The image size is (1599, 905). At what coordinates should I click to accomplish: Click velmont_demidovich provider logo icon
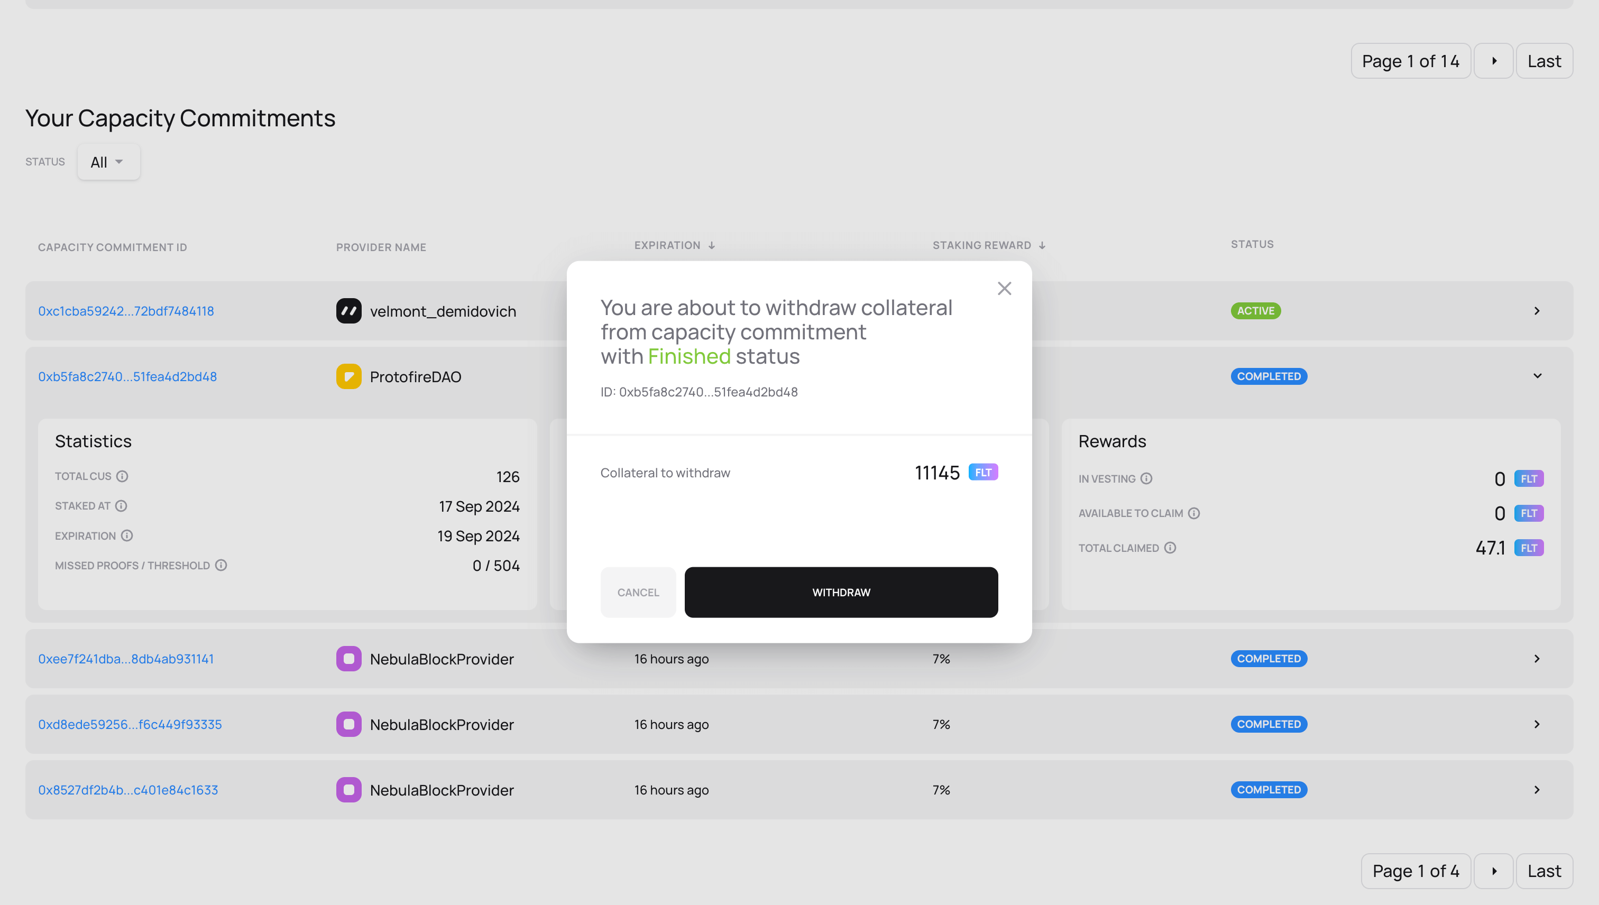349,311
